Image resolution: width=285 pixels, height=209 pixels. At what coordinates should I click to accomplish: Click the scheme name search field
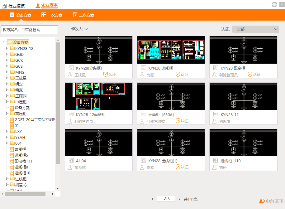click(x=30, y=30)
